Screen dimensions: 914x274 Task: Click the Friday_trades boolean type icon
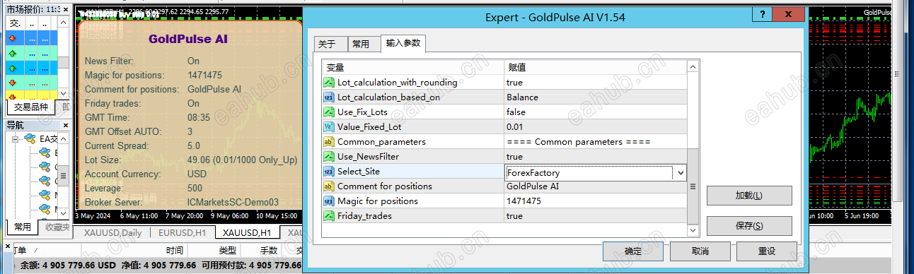coord(329,216)
